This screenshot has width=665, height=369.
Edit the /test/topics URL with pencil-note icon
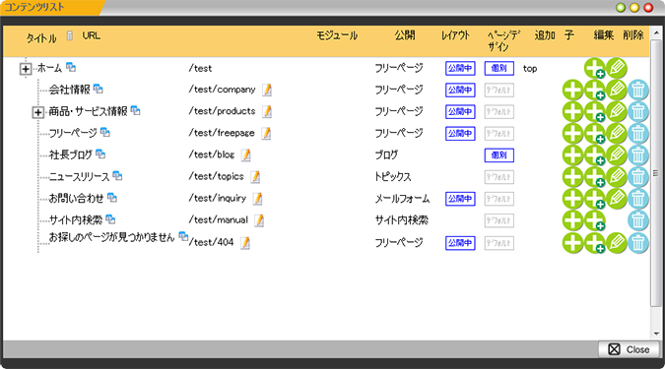coord(255,177)
